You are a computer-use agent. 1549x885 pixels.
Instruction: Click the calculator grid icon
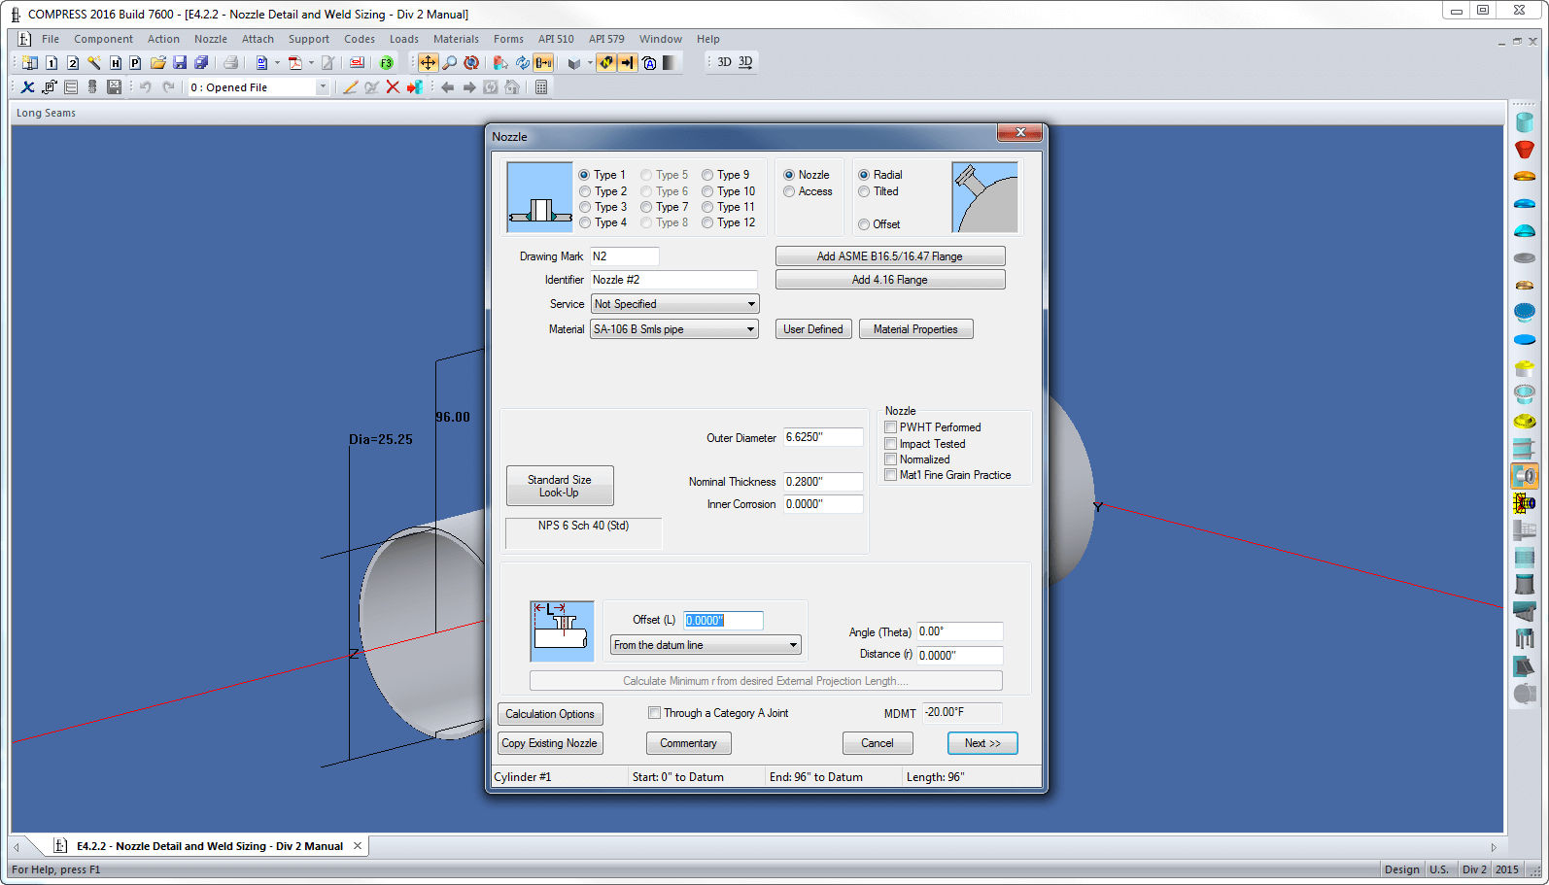pos(541,87)
